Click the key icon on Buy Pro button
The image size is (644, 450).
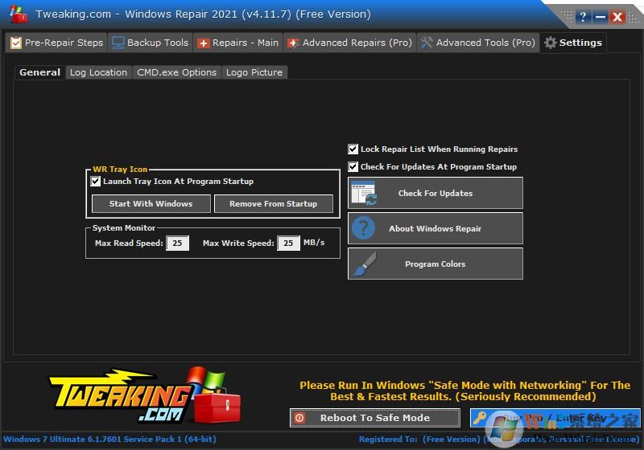click(x=479, y=418)
